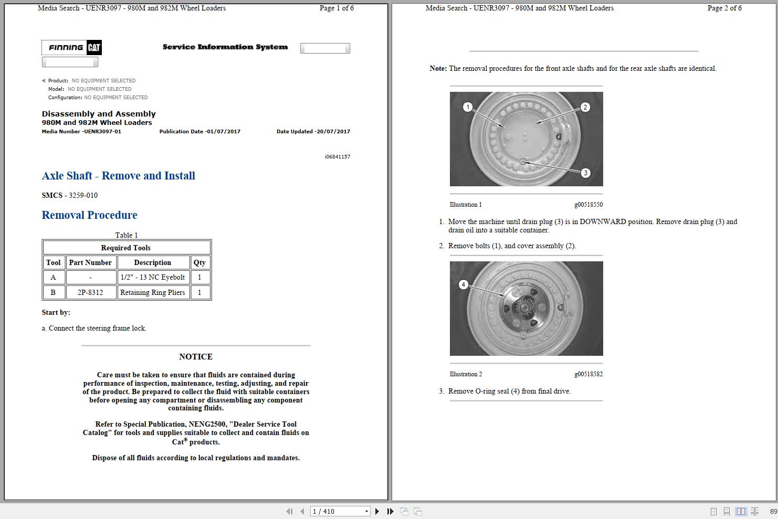The image size is (778, 519).
Task: Open the page number dropdown arrow
Action: (366, 511)
